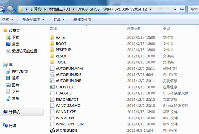Image resolution: width=199 pixels, height=134 pixels.
Task: Click the BIN 文件 type cell
Action: tap(170, 124)
